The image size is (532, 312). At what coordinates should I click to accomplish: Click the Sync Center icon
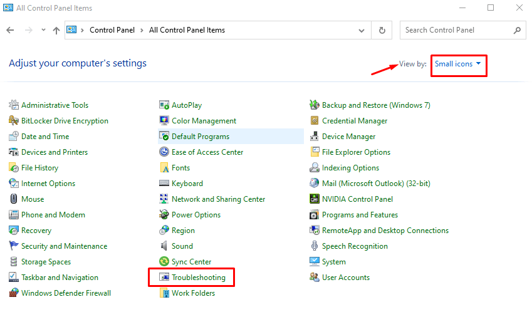tap(164, 262)
